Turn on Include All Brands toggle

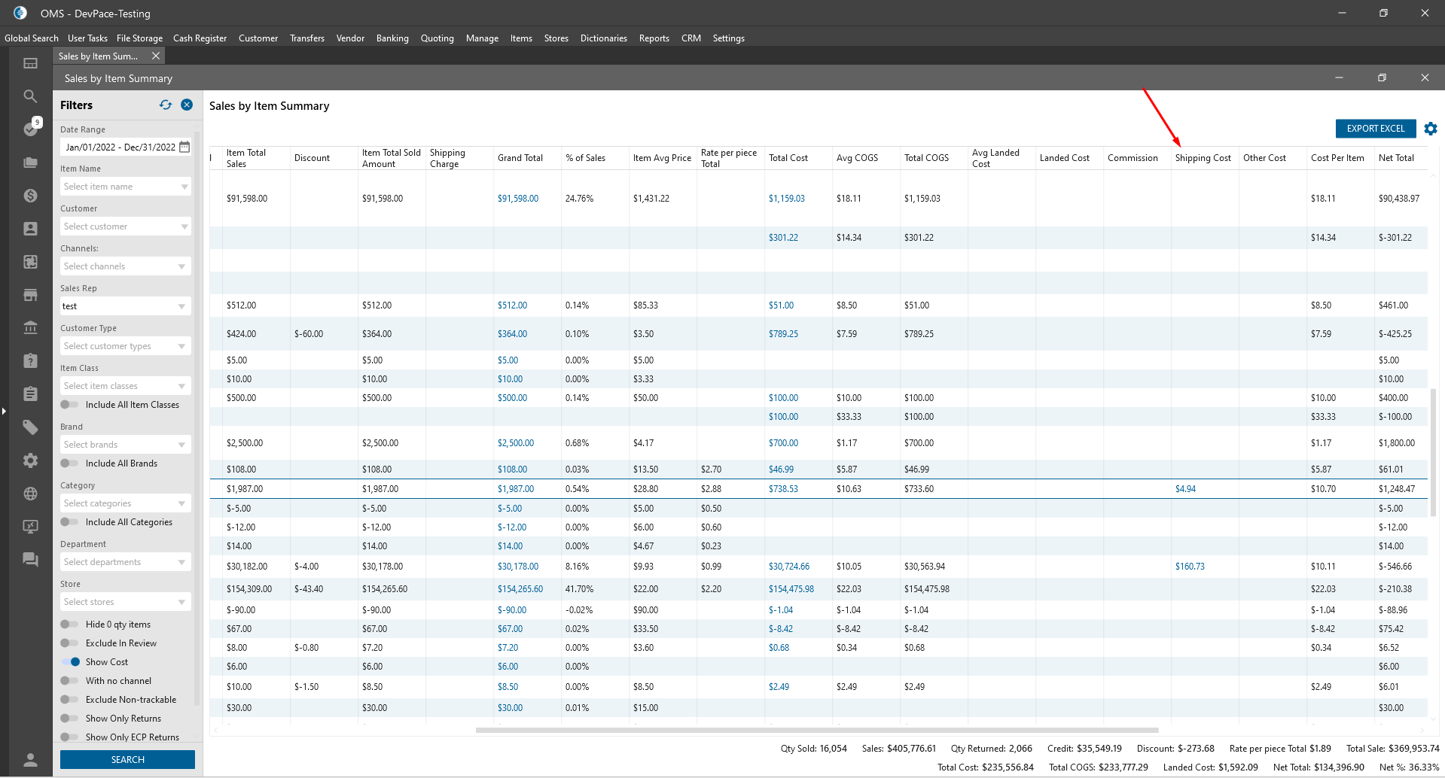[69, 463]
